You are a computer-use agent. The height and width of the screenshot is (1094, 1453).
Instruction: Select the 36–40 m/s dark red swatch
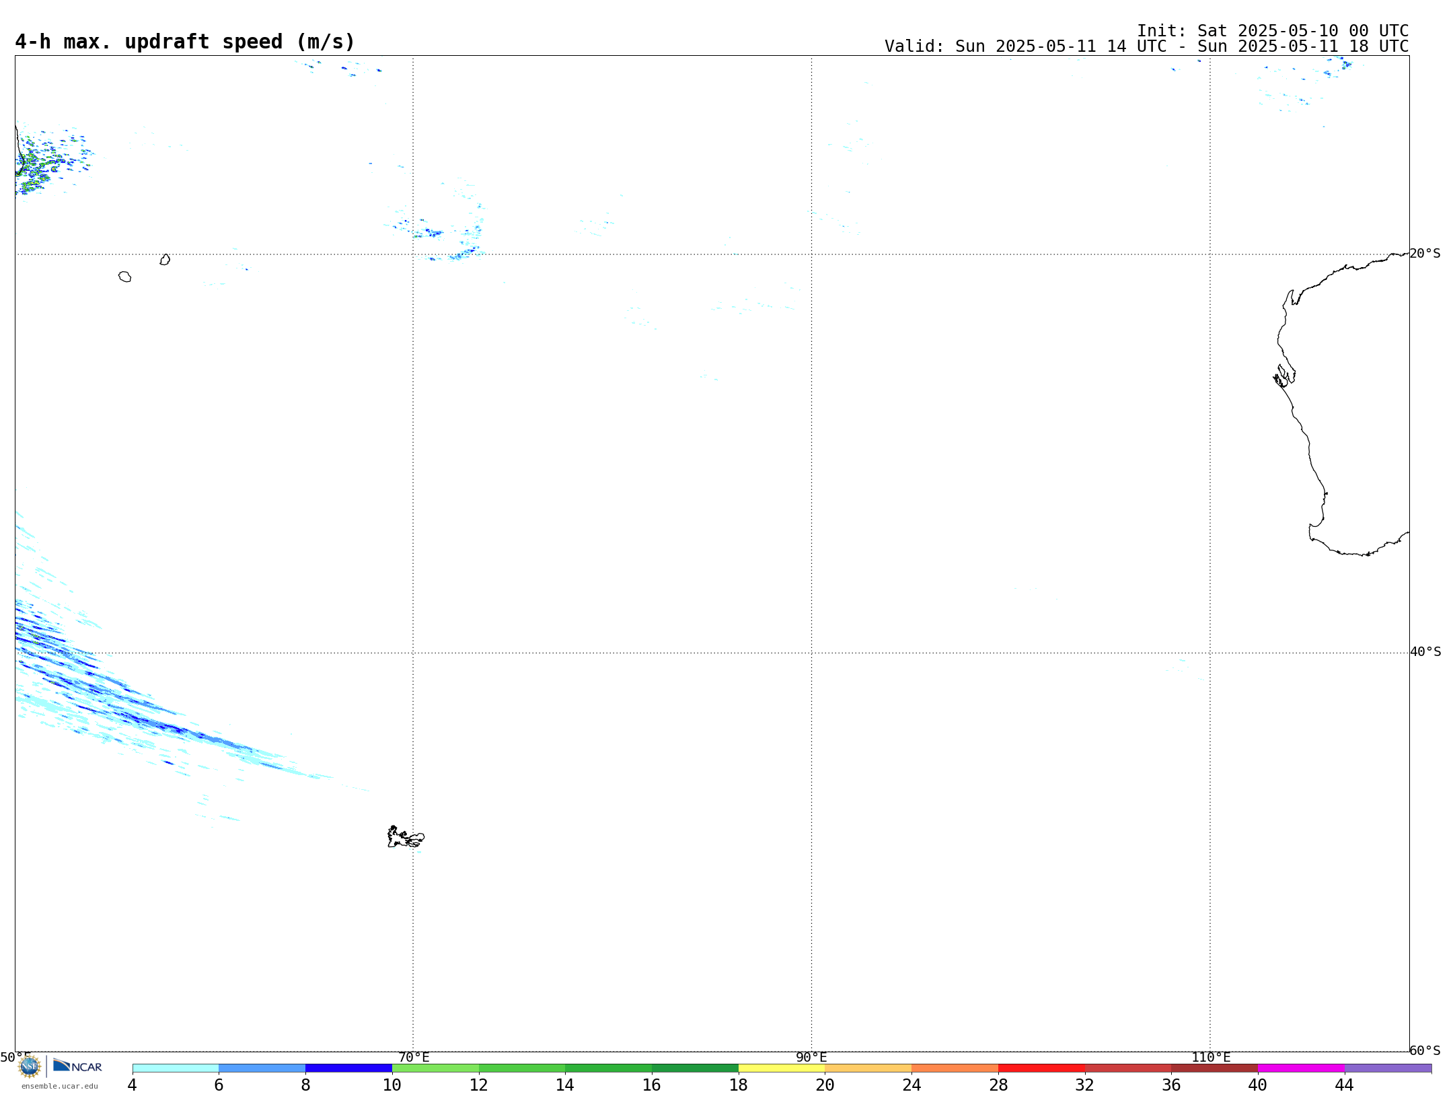click(1214, 1068)
